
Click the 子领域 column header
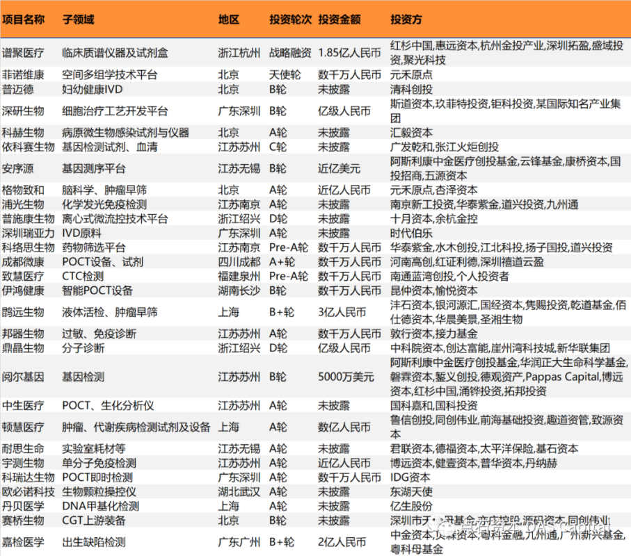78,19
